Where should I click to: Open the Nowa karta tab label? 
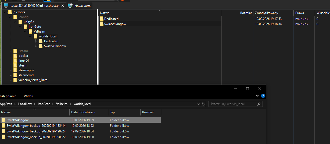(x=82, y=6)
